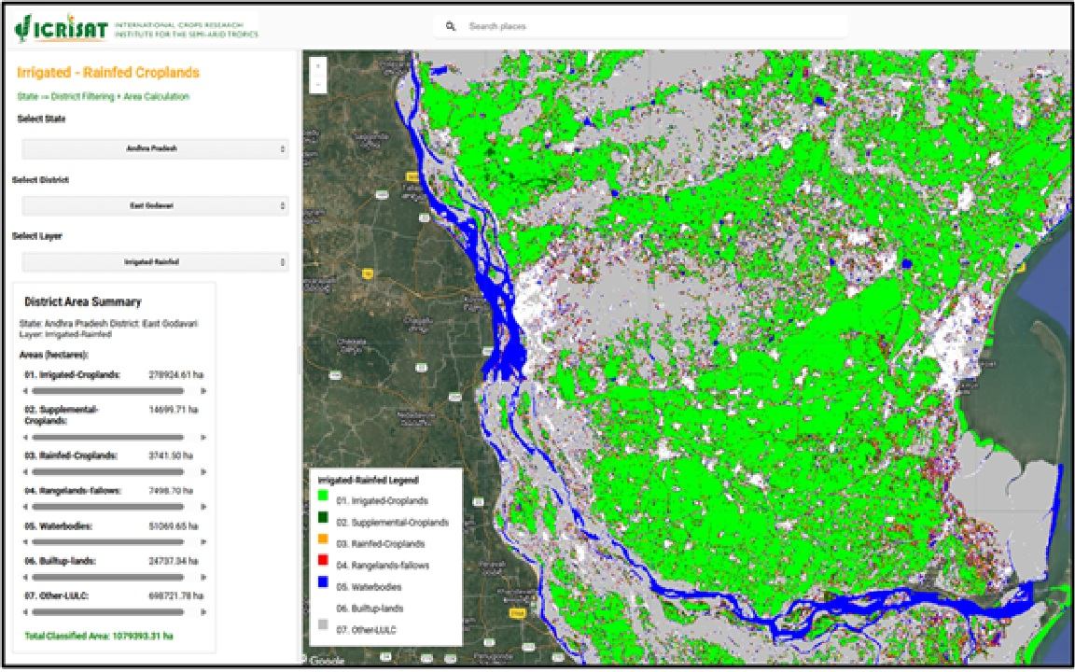
Task: Click the Irrigated - Rainfed Croplands heading
Action: pyautogui.click(x=108, y=73)
